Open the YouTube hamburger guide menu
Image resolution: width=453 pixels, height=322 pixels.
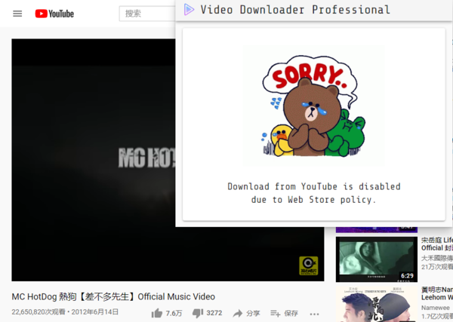tap(17, 14)
